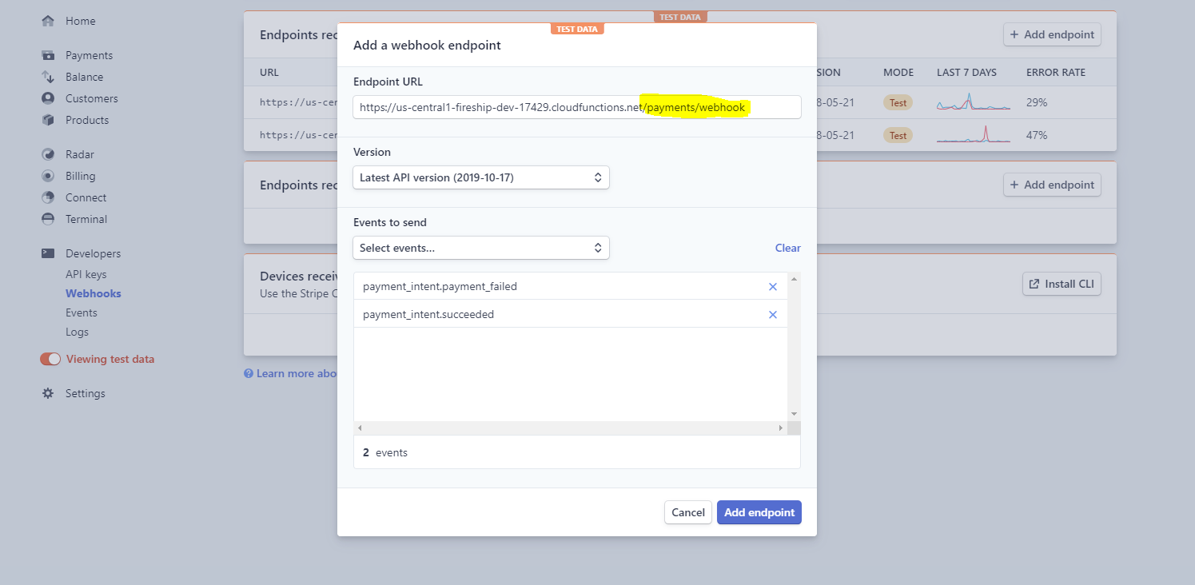Click the Add endpoint button
The width and height of the screenshot is (1195, 585).
[x=759, y=511]
